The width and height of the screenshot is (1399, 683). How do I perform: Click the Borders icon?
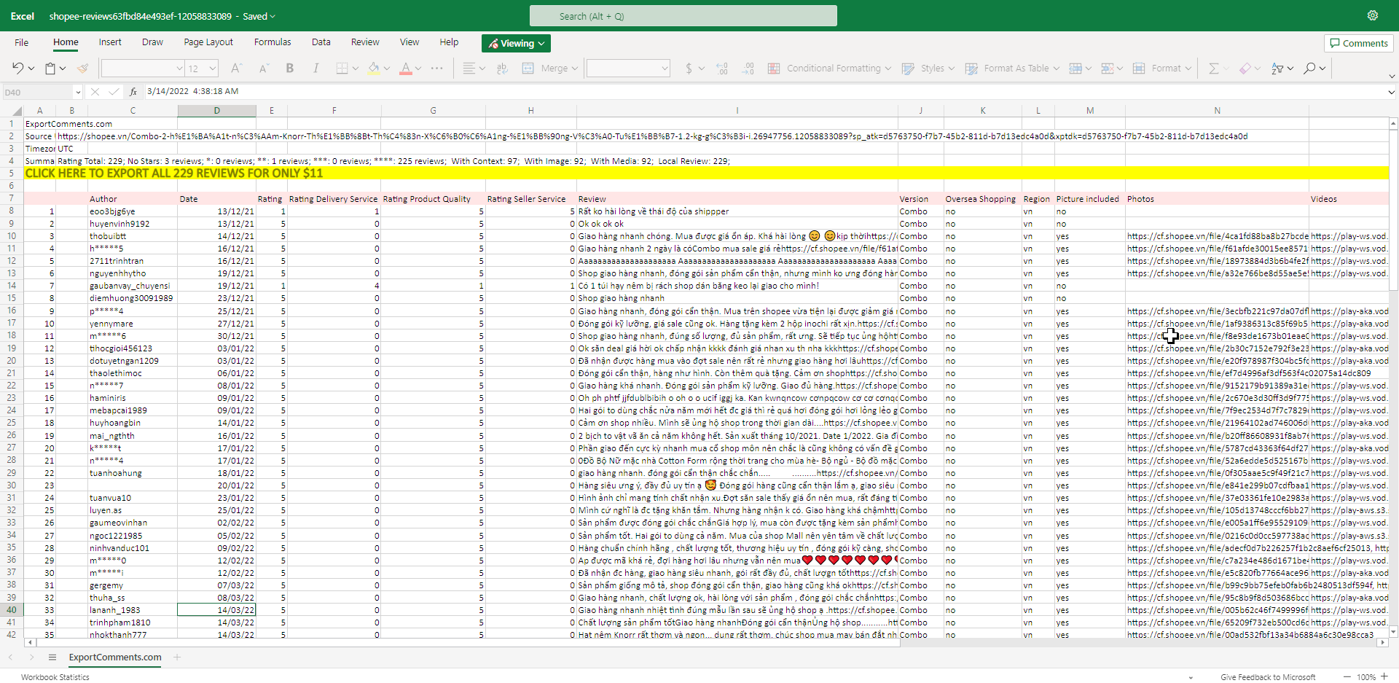click(342, 68)
